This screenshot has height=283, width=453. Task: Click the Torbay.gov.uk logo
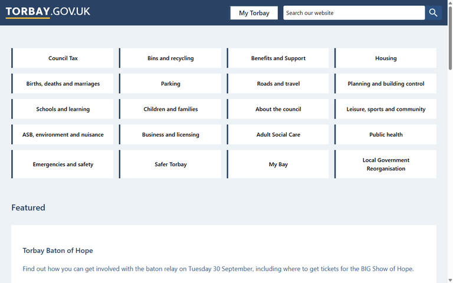tap(48, 12)
